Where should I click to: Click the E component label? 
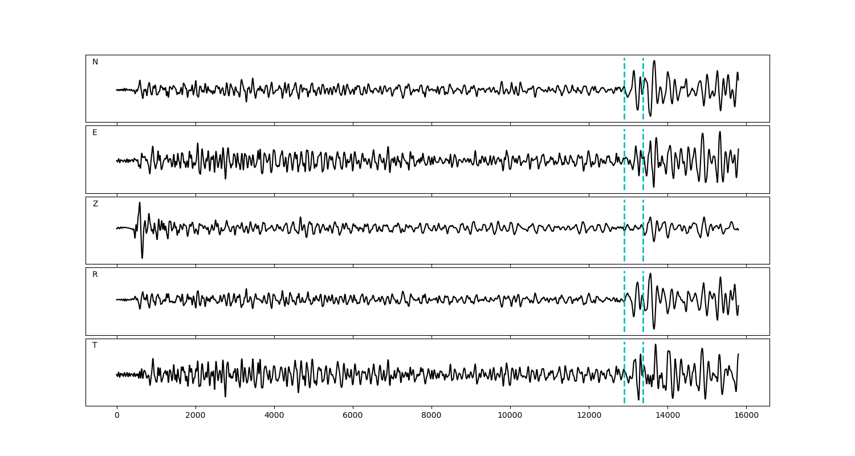point(95,133)
